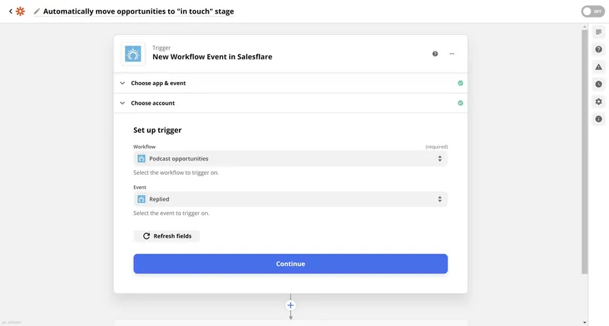Click the scrollbar up arrow
The width and height of the screenshot is (609, 326).
tap(585, 27)
